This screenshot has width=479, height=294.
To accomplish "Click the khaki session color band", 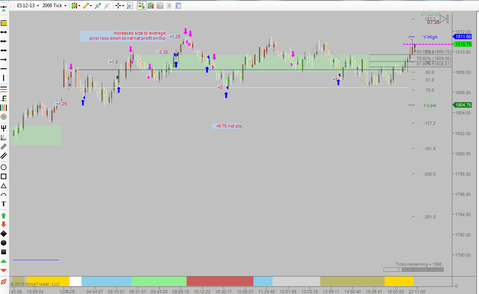I will point(352,281).
